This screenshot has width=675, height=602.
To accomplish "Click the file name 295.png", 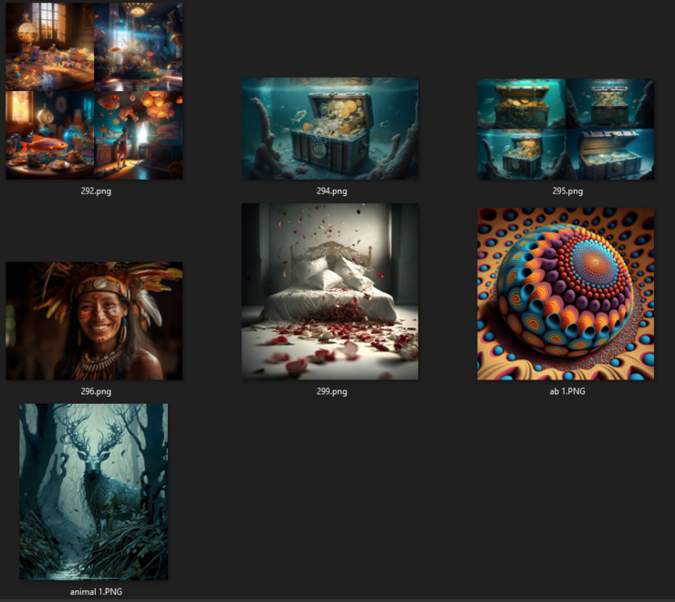I will 567,191.
